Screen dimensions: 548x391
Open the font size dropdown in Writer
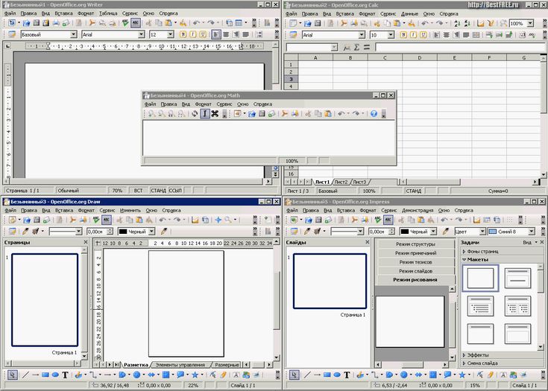point(170,34)
